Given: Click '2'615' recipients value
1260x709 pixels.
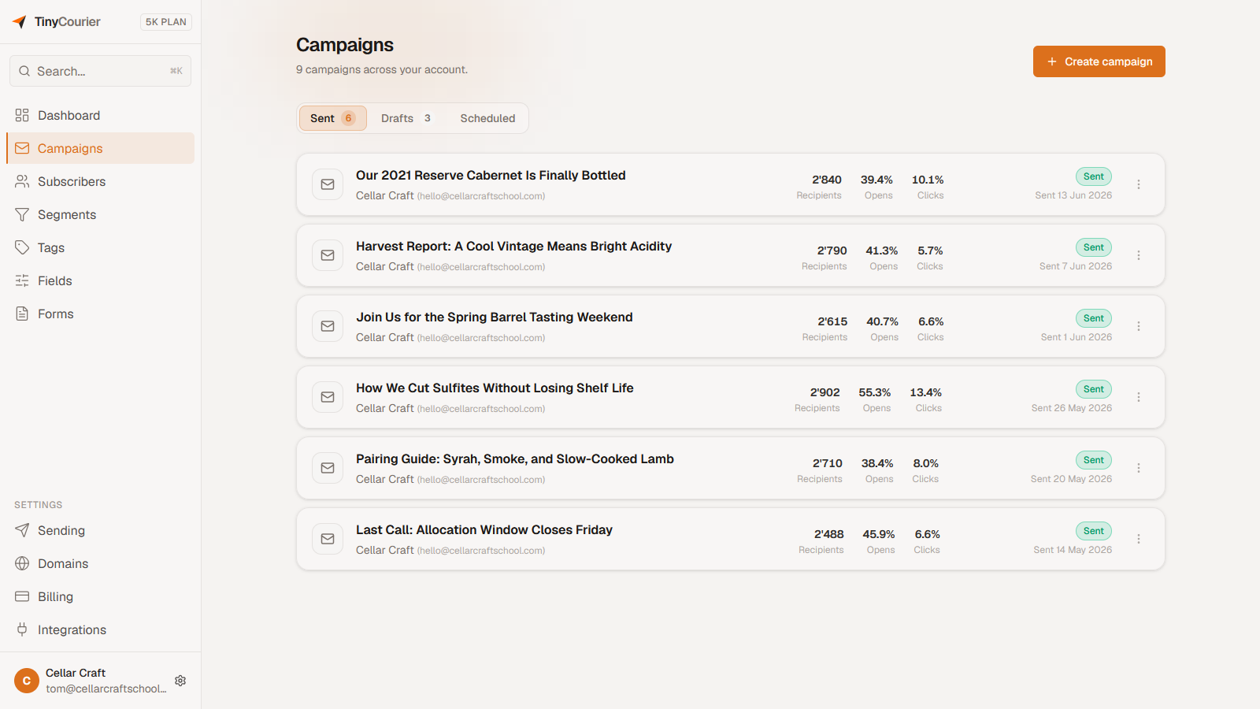Looking at the screenshot, I should pyautogui.click(x=832, y=321).
